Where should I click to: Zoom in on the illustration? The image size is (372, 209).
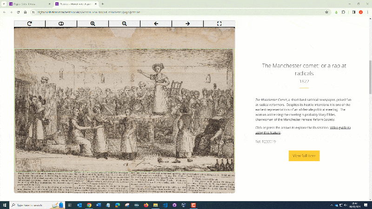click(x=93, y=24)
